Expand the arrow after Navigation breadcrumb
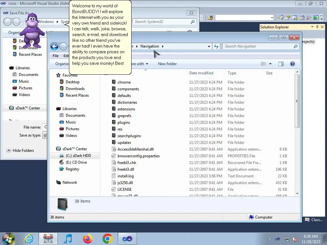Image resolution: width=327 pixels, height=245 pixels. [x=163, y=46]
